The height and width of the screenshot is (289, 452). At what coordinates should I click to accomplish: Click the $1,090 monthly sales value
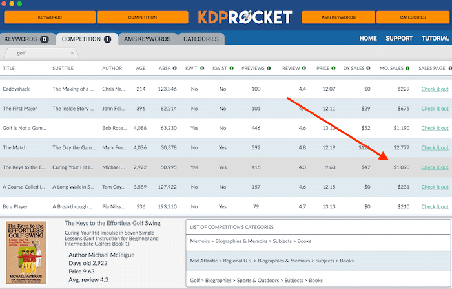[401, 167]
